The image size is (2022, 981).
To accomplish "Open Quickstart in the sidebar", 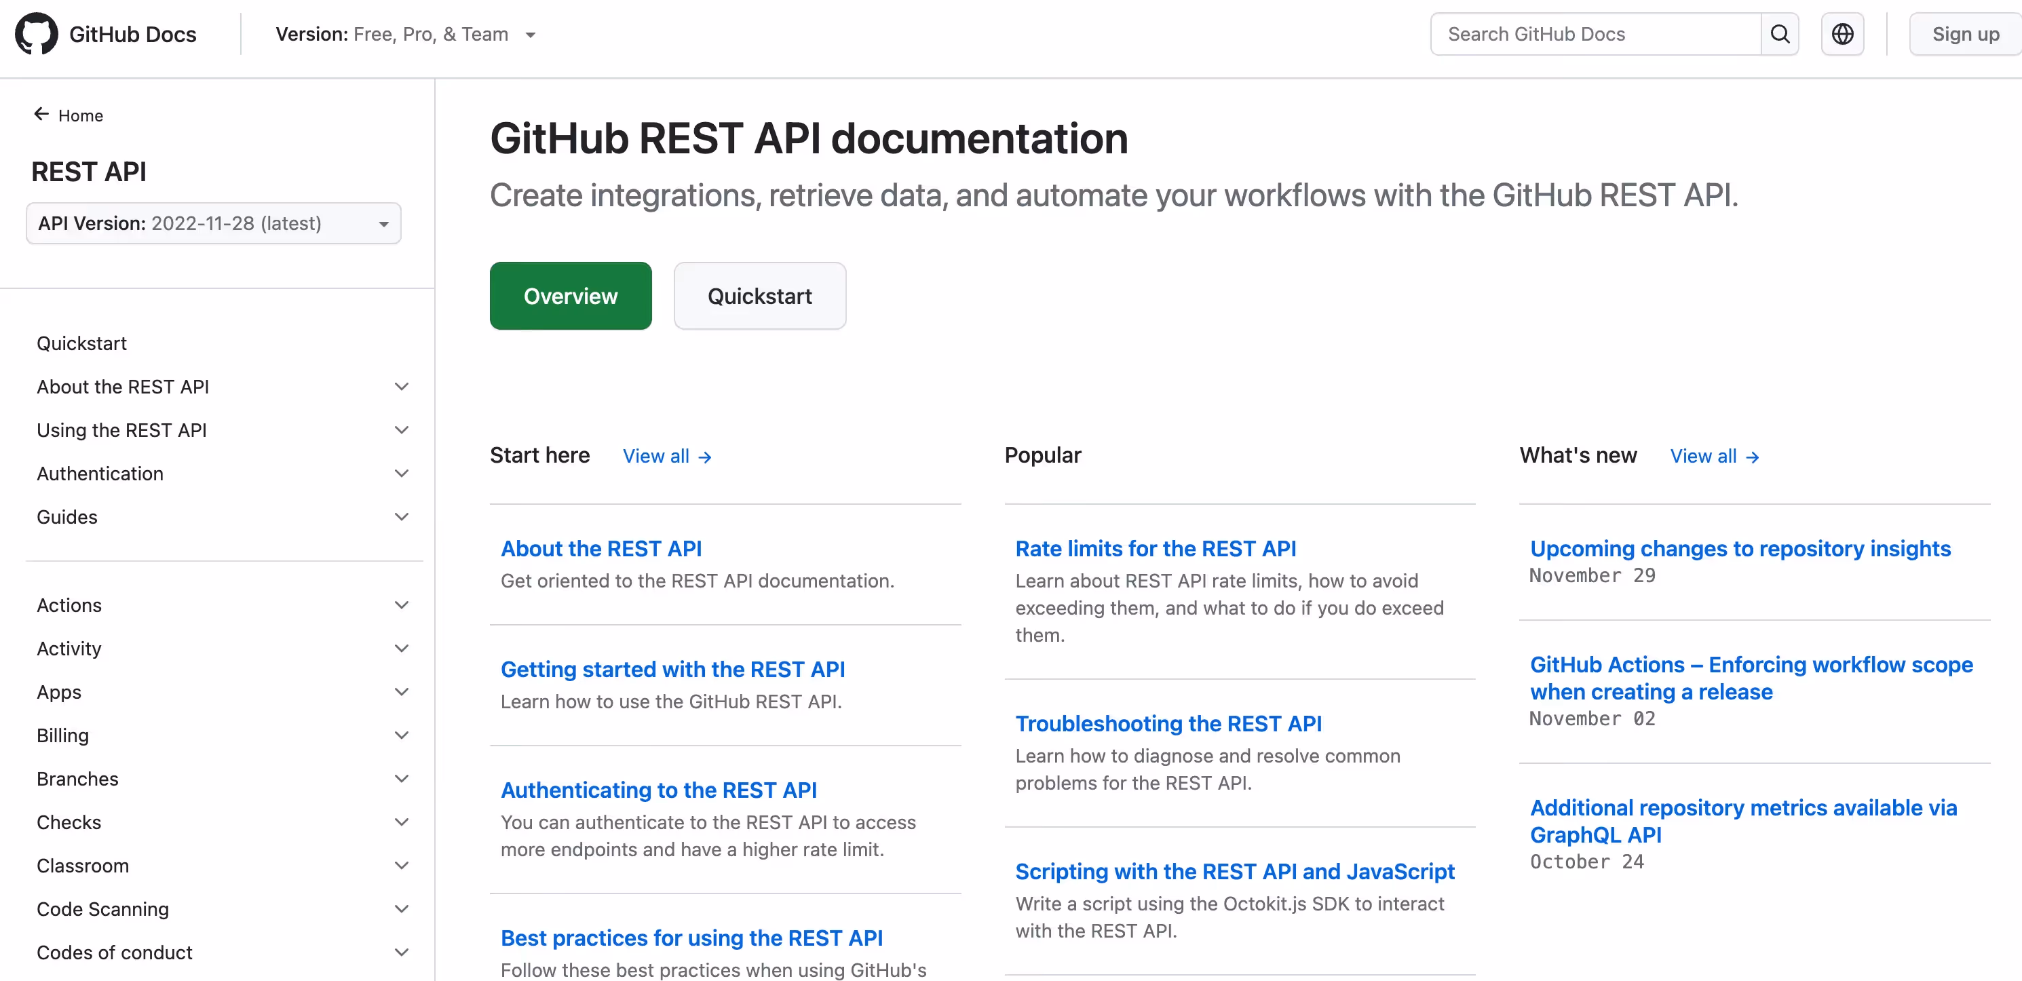I will (x=81, y=344).
